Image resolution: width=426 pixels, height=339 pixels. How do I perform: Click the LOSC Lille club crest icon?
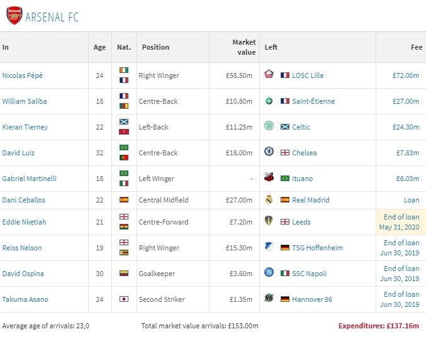tap(269, 75)
